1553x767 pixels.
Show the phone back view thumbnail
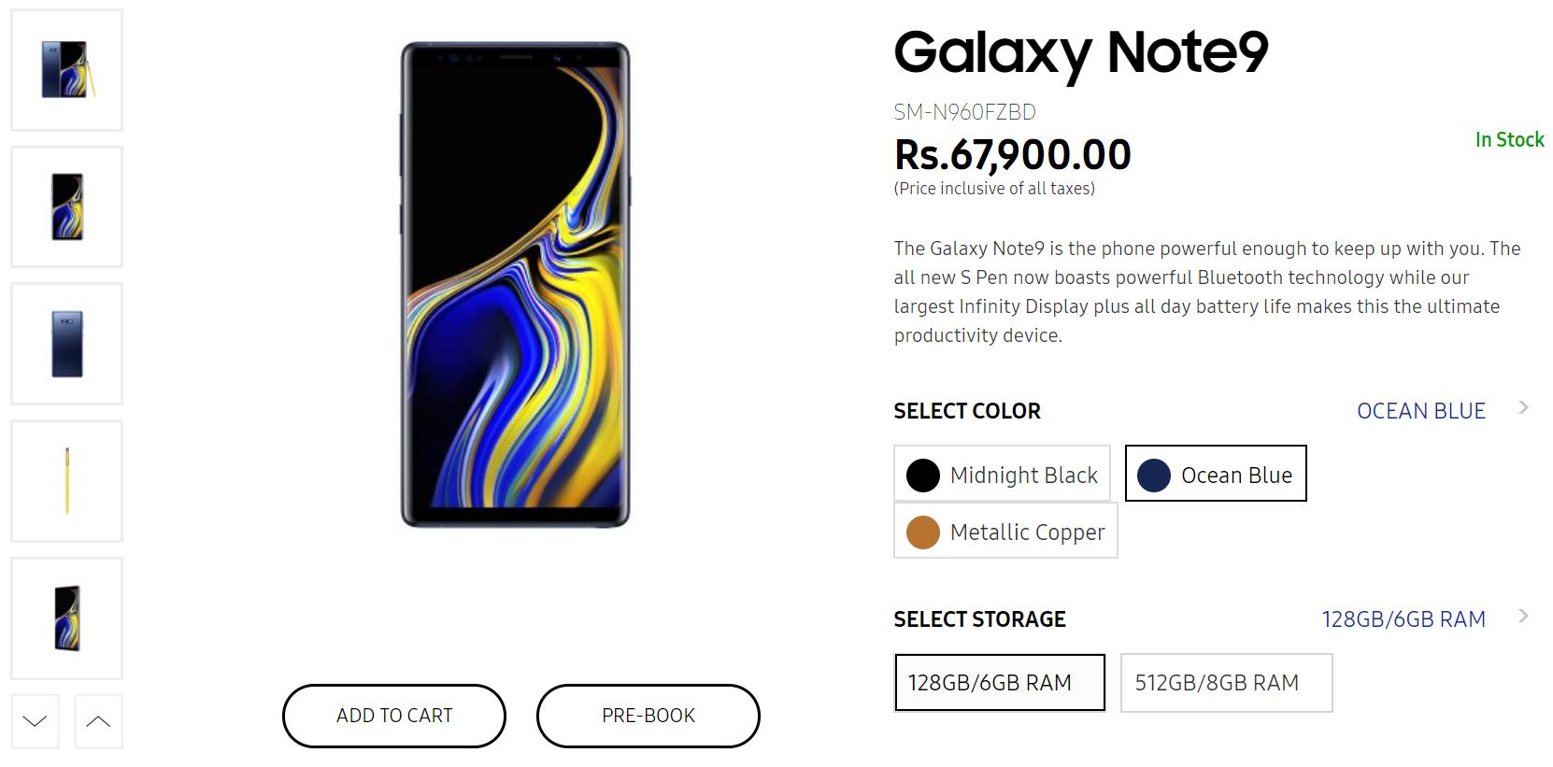coord(66,344)
